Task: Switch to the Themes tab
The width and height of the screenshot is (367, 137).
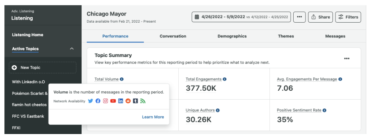Action: coord(286,36)
